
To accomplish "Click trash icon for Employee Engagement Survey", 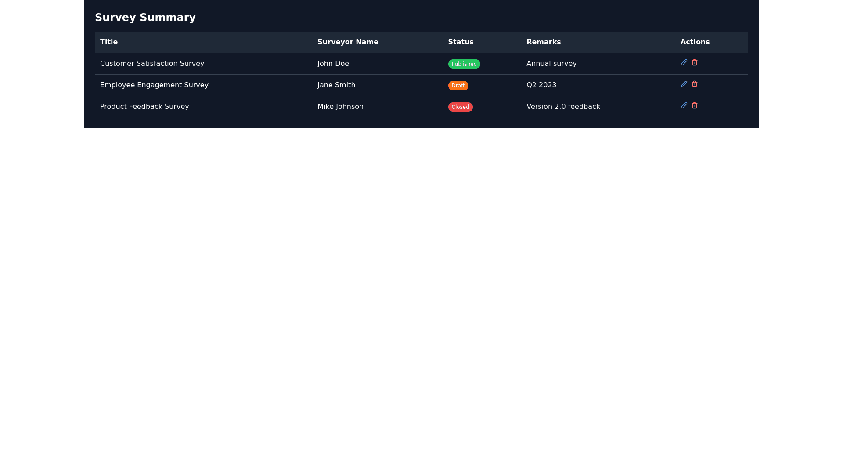I will pyautogui.click(x=694, y=84).
